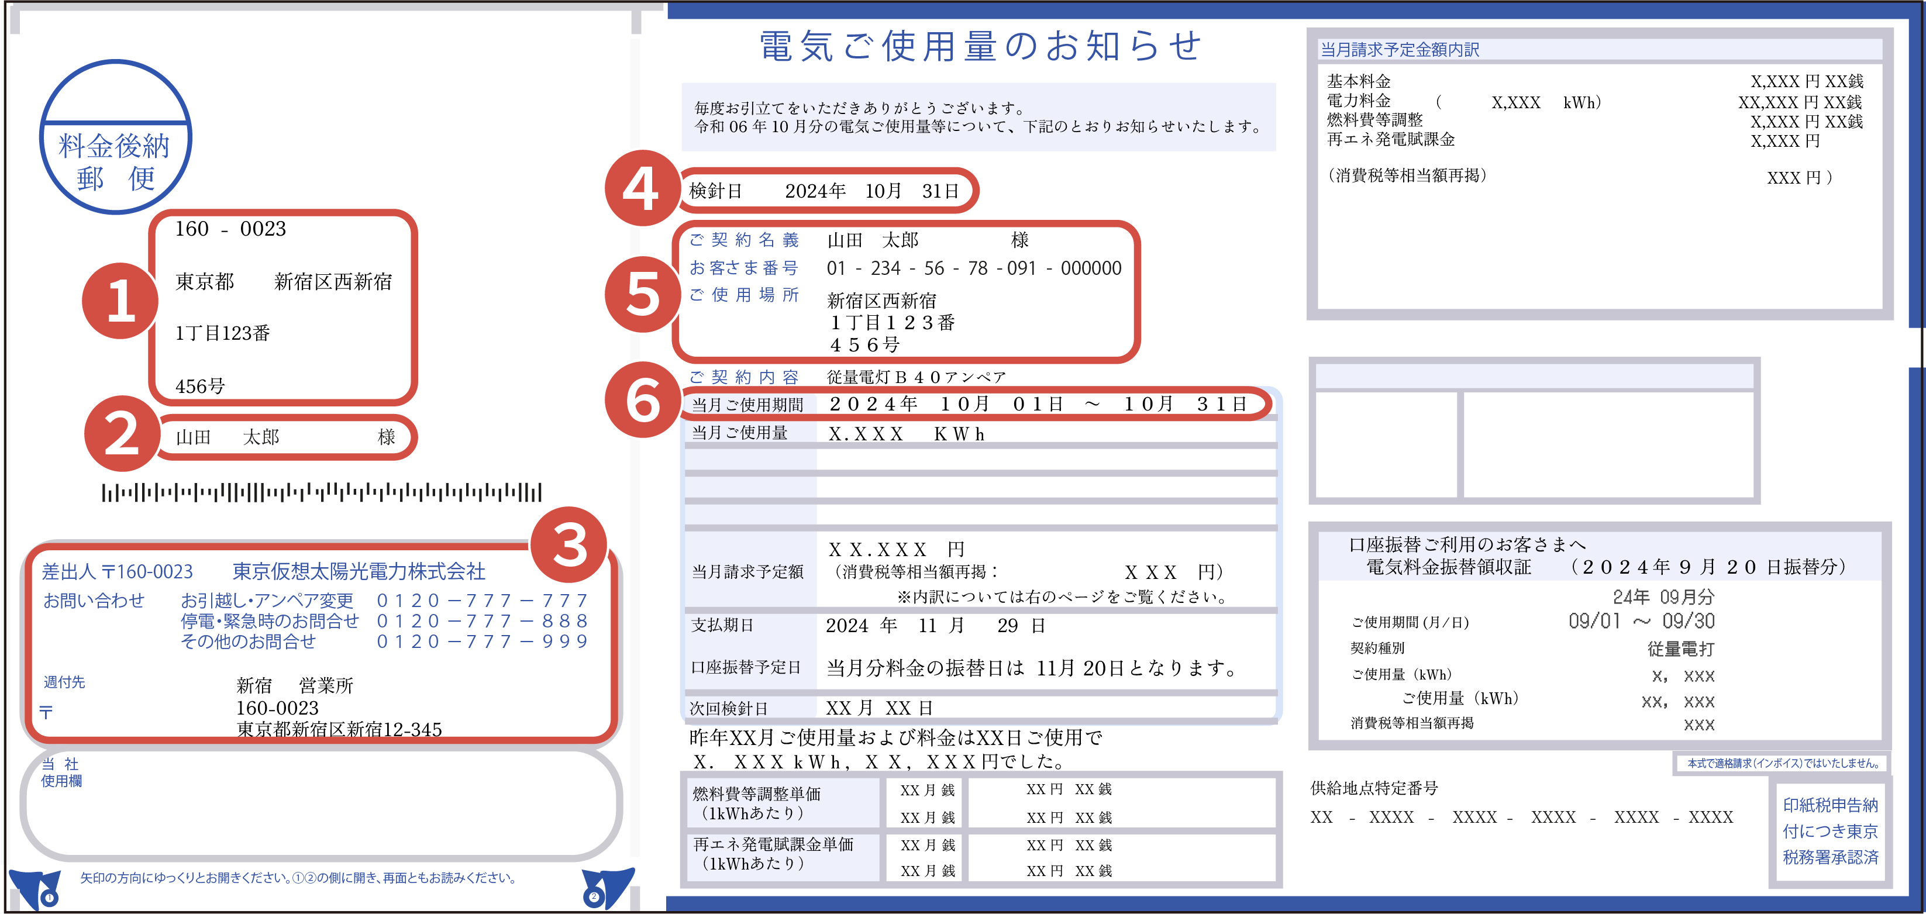The image size is (1926, 914).
Task: Click the お問い合わせ heading
Action: pyautogui.click(x=94, y=600)
